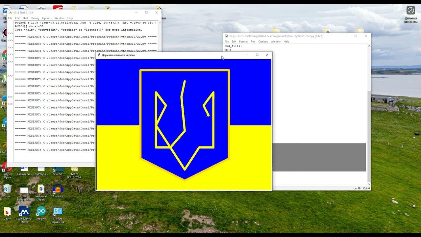Open Options menu in 22.py editor
Image resolution: width=421 pixels, height=237 pixels.
[x=263, y=41]
